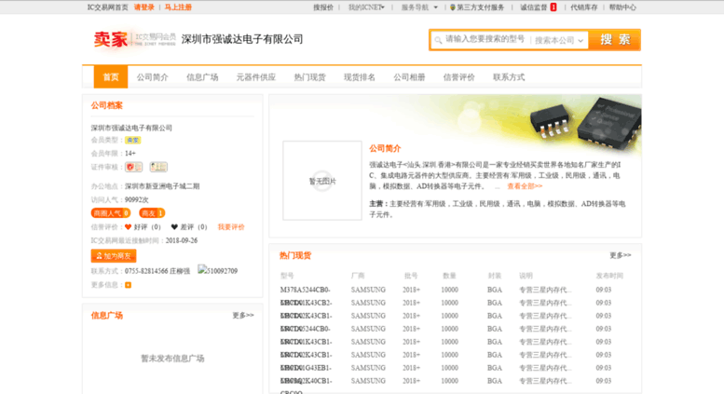Open the 信息广场 tab
Image resolution: width=724 pixels, height=394 pixels.
tap(202, 77)
